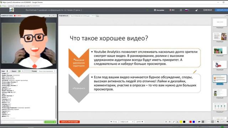Open slide thumbnail Страница 2
The height and width of the screenshot is (128, 228).
[220, 37]
